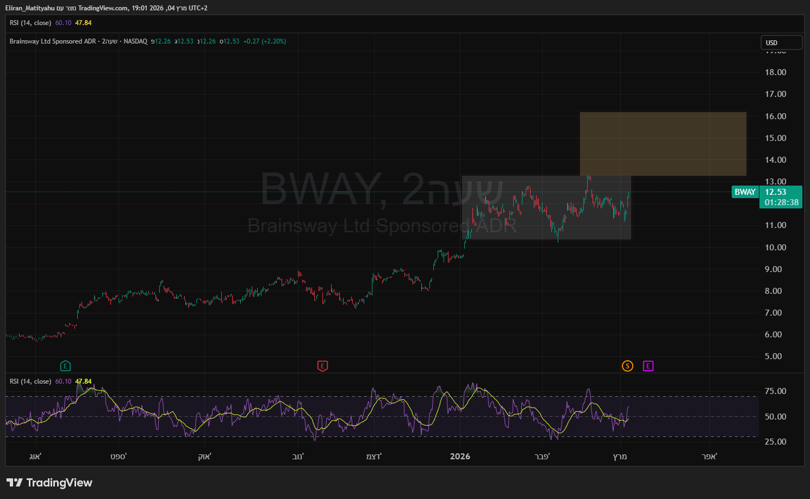Click the 18.00 price axis label
This screenshot has width=810, height=499.
pos(776,72)
